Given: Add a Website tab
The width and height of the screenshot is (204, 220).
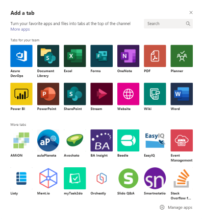Looking at the screenshot, I should [x=128, y=94].
